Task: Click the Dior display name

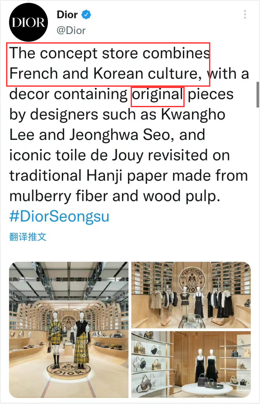Action: pyautogui.click(x=67, y=14)
